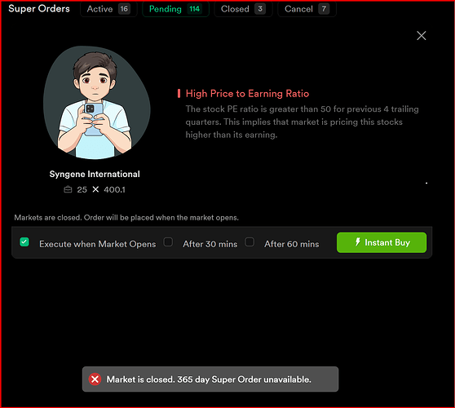Click the red error icon in toast
Screen dimensions: 455x408
pos(95,379)
